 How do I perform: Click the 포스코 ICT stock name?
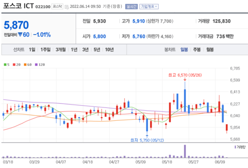click(x=18, y=6)
